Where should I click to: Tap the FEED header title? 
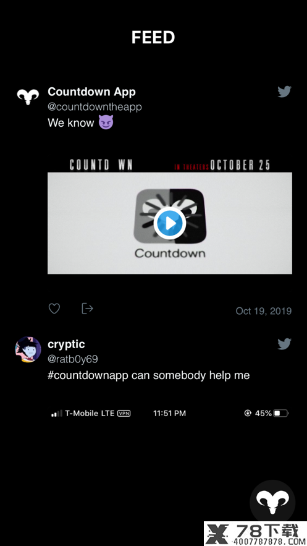point(153,37)
